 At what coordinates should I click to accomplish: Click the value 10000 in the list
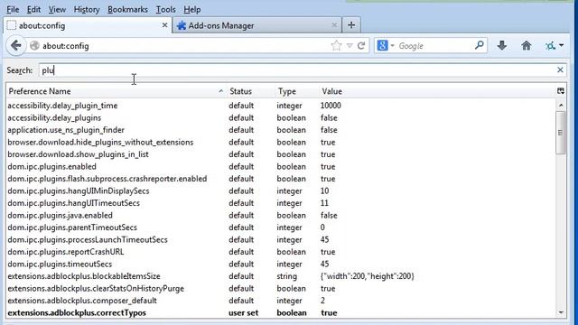pyautogui.click(x=331, y=106)
